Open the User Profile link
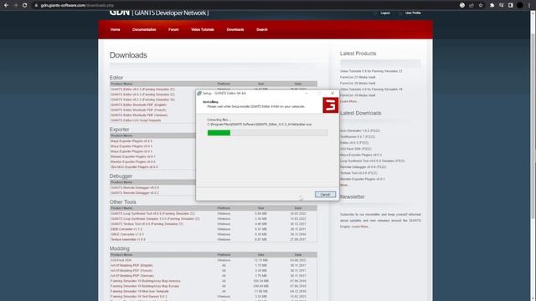 tap(413, 13)
